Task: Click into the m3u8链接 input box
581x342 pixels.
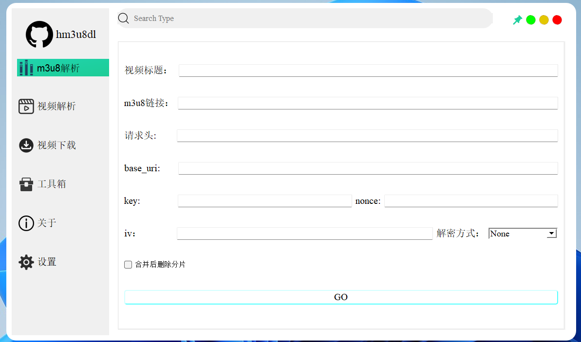Action: click(x=367, y=103)
